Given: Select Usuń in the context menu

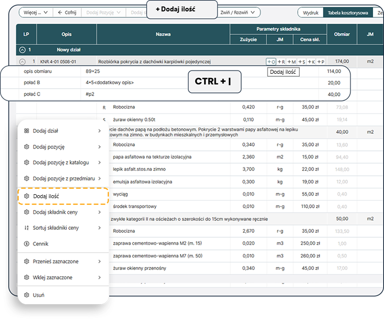Looking at the screenshot, I should tap(39, 295).
